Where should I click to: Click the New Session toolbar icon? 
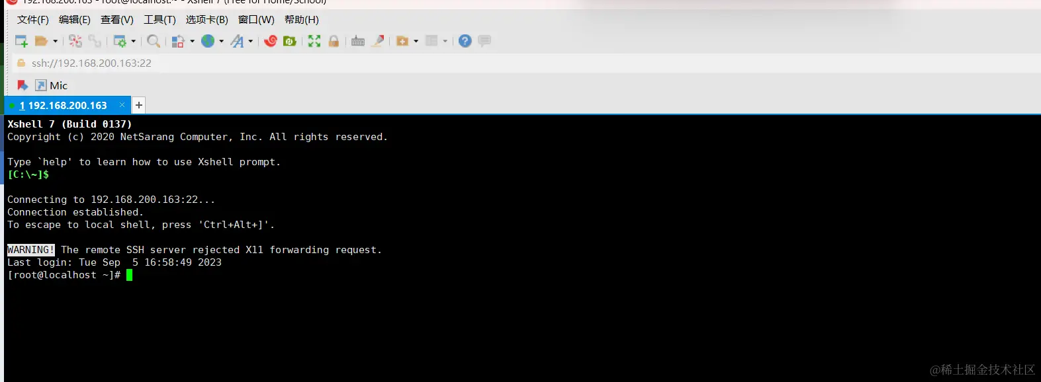tap(21, 41)
